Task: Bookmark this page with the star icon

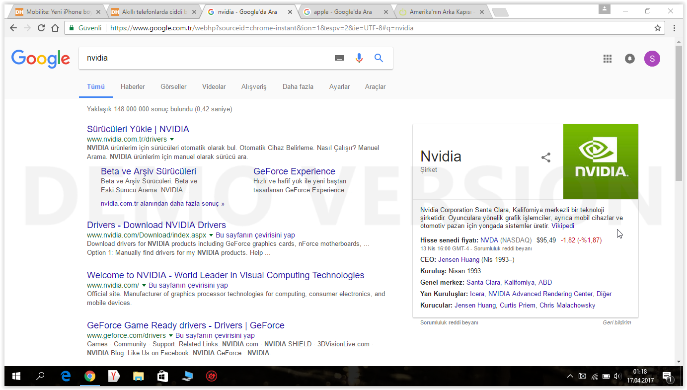Action: click(658, 28)
